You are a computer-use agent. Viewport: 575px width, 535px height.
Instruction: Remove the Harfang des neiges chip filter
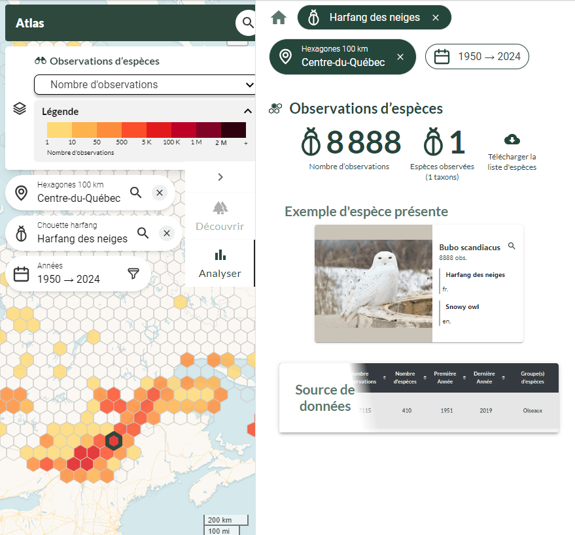tap(436, 18)
